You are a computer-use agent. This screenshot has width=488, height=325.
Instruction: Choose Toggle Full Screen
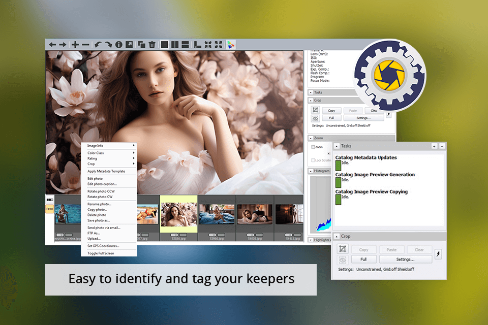click(109, 253)
